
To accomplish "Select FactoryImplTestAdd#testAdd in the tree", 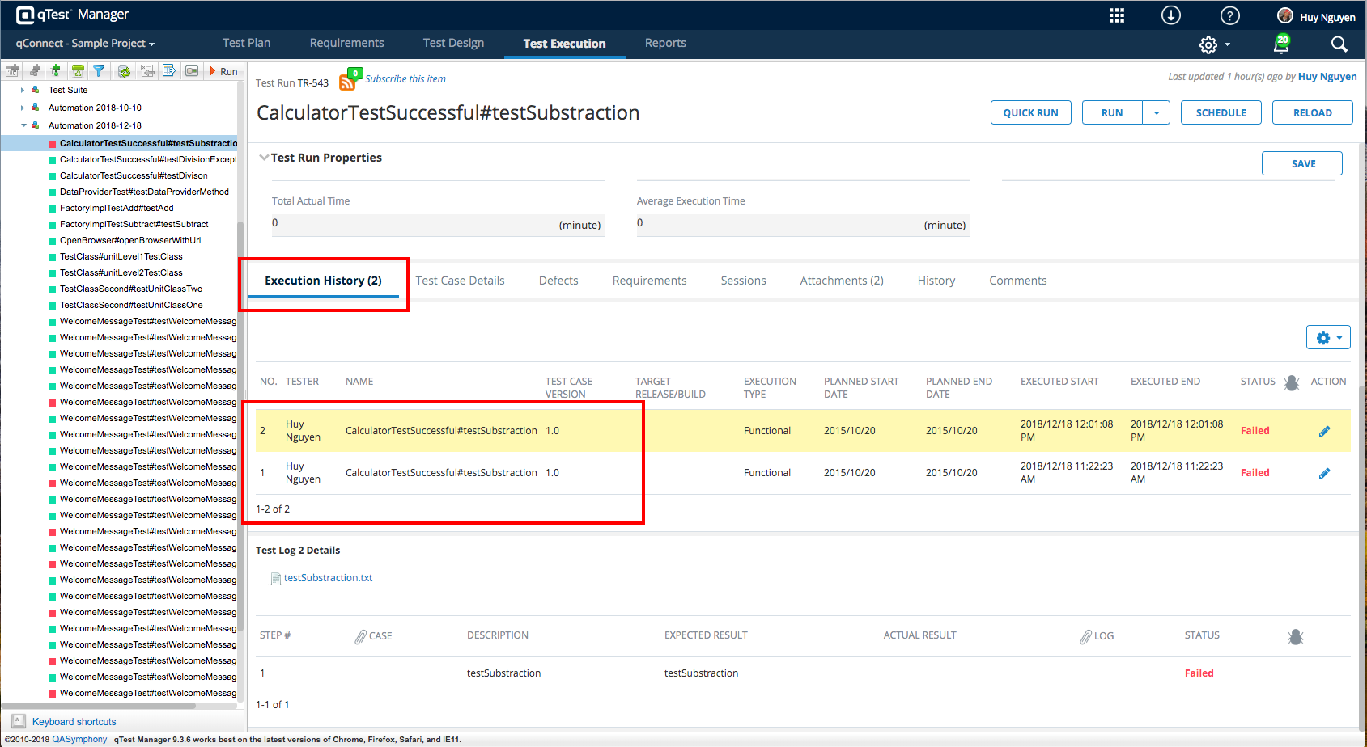I will (x=117, y=208).
